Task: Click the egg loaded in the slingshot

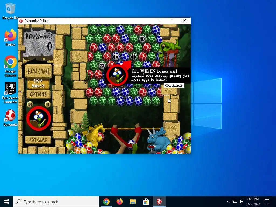Action: [x=131, y=144]
